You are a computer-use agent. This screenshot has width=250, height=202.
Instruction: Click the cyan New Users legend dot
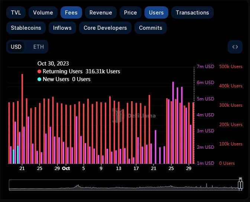click(x=39, y=79)
